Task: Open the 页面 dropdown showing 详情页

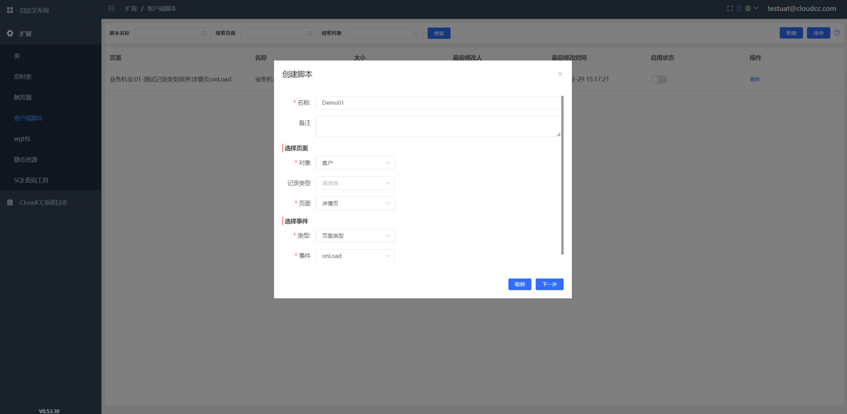Action: tap(355, 204)
